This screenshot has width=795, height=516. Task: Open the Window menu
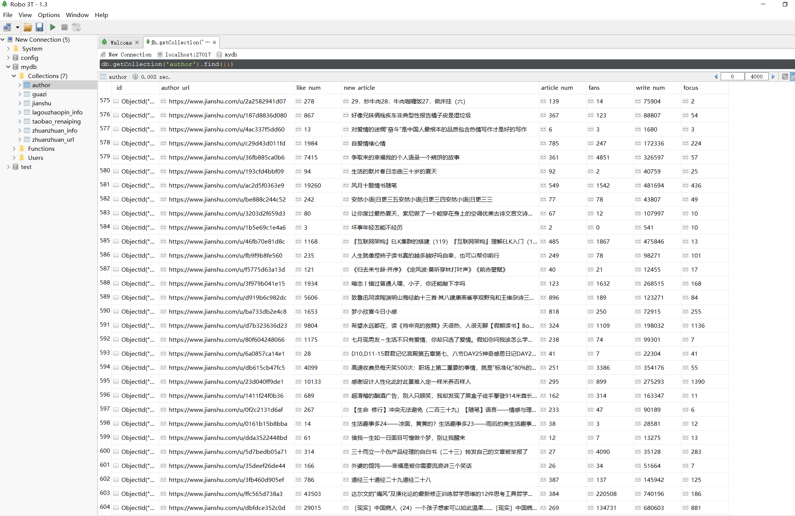click(x=77, y=15)
